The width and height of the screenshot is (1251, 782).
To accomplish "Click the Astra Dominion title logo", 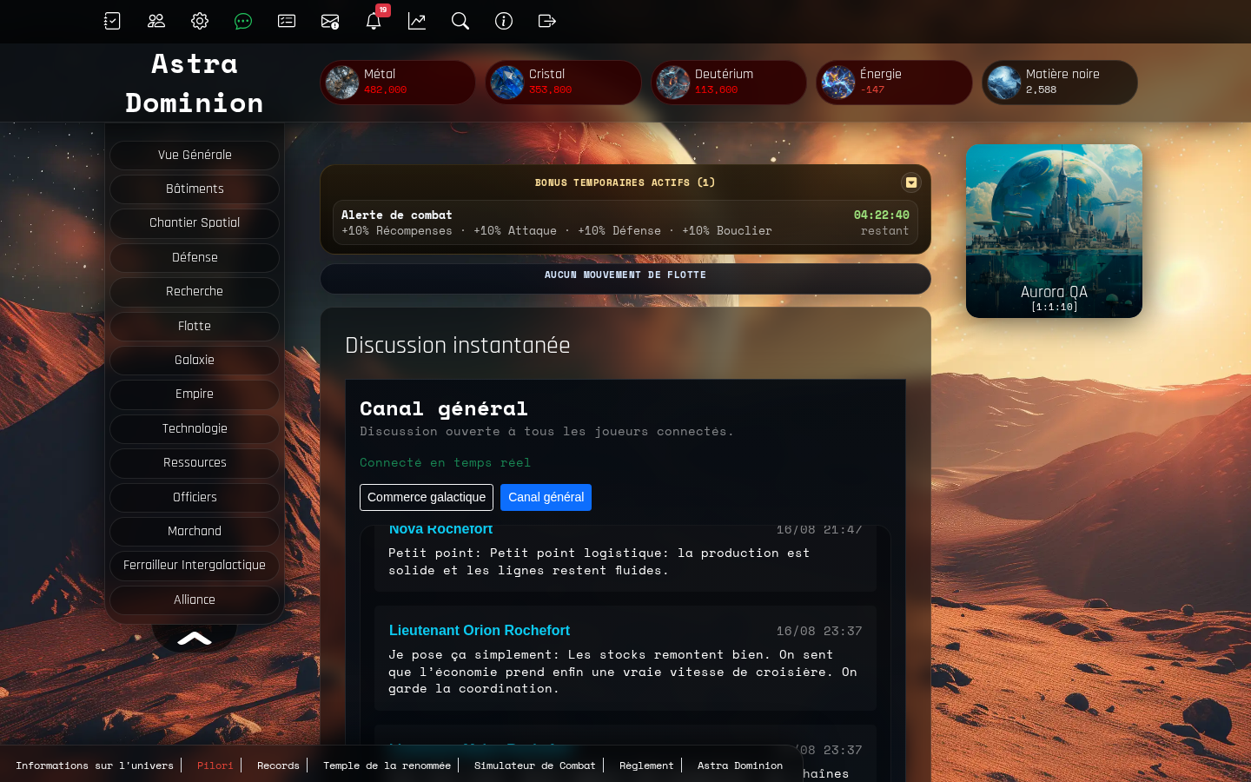I will point(195,83).
